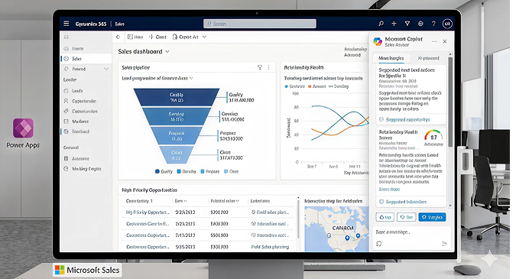Click the pin icon on Sales pipeline card
This screenshot has height=279, width=516.
coord(260,67)
